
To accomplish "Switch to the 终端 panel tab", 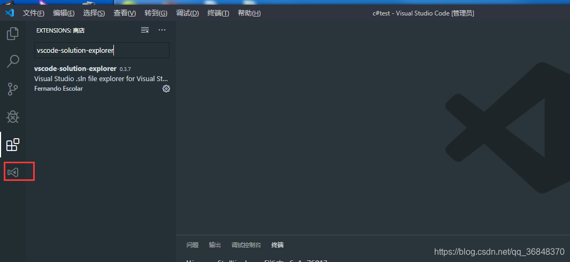I will click(x=278, y=245).
